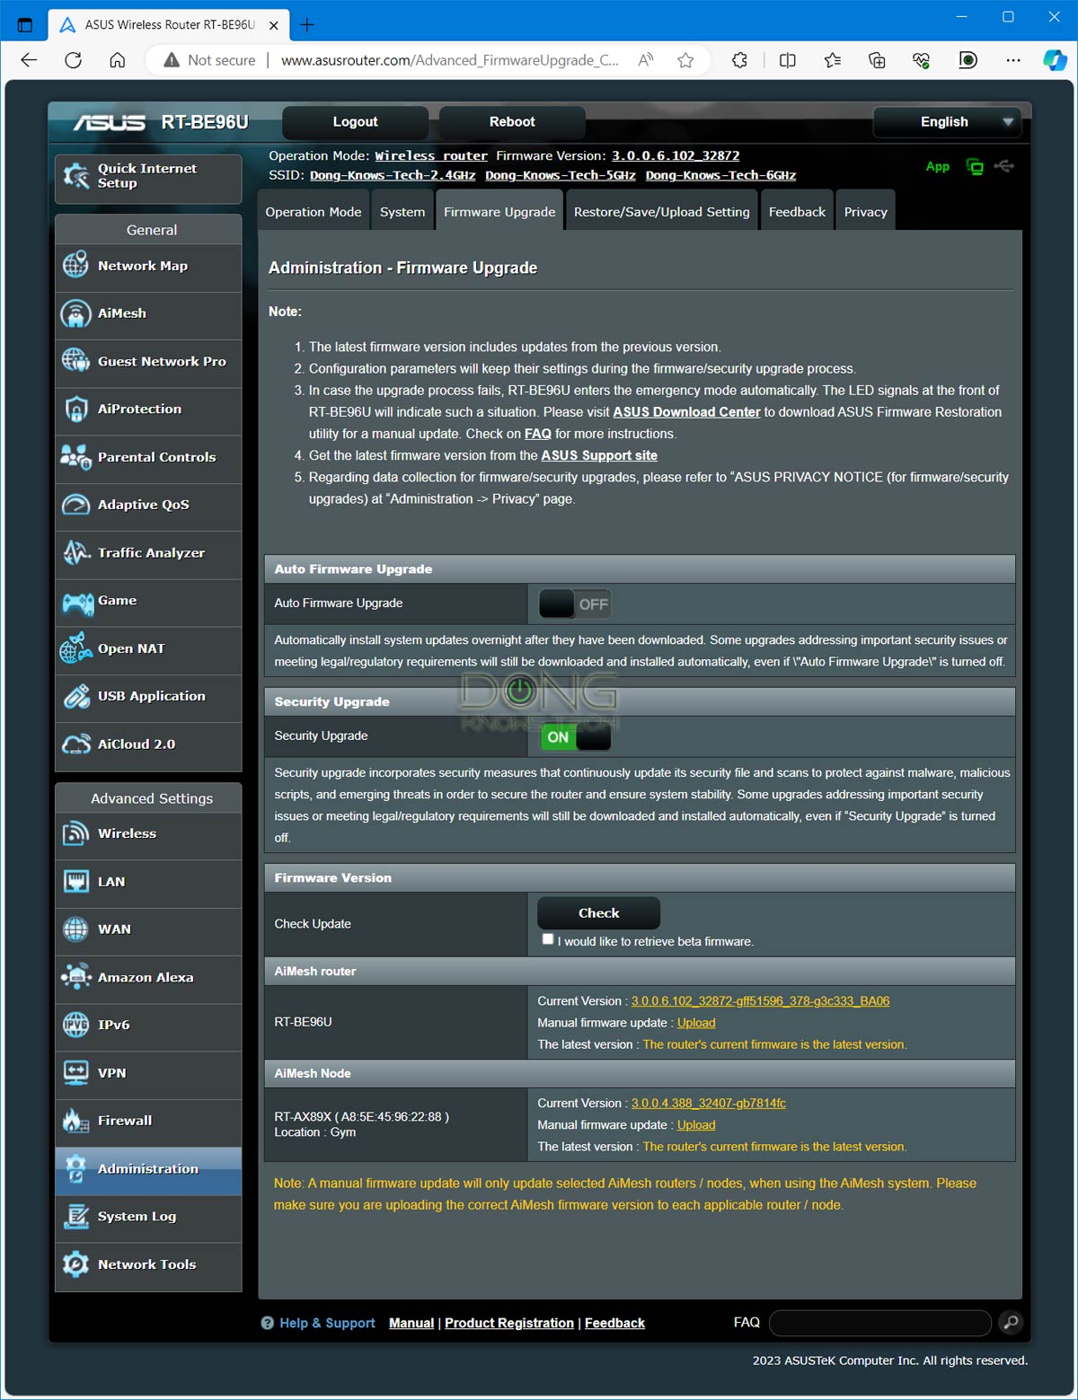Click Upload link for RT-BE96U
This screenshot has height=1400, width=1078.
(696, 1023)
